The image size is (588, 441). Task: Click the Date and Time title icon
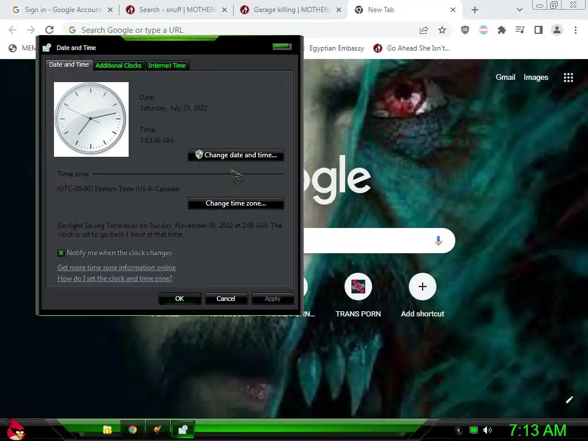coord(47,48)
